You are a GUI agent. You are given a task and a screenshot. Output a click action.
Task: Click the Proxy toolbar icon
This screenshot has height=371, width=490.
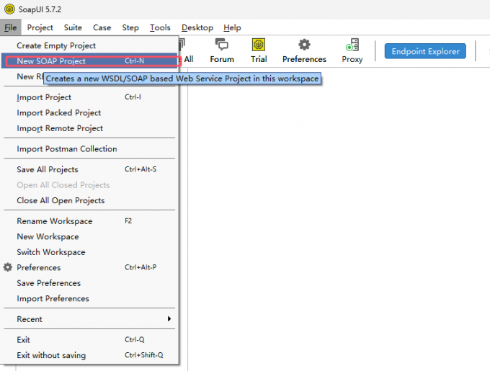click(x=352, y=50)
